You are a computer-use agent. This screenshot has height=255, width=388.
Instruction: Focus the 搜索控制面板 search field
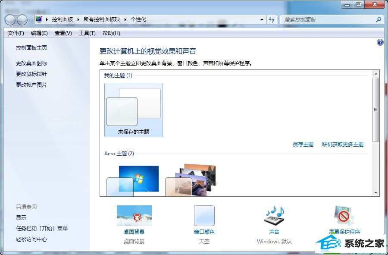click(x=331, y=19)
